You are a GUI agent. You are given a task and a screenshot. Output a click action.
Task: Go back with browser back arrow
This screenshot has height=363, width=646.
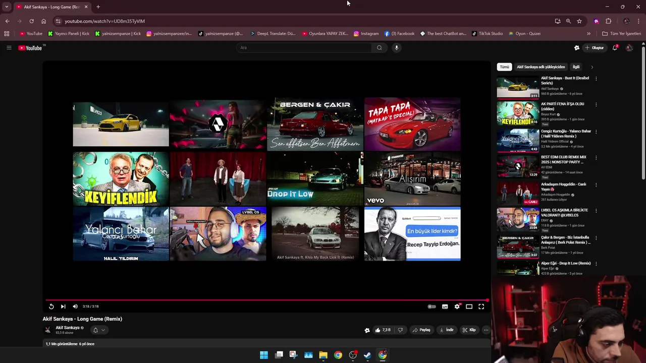pyautogui.click(x=7, y=21)
